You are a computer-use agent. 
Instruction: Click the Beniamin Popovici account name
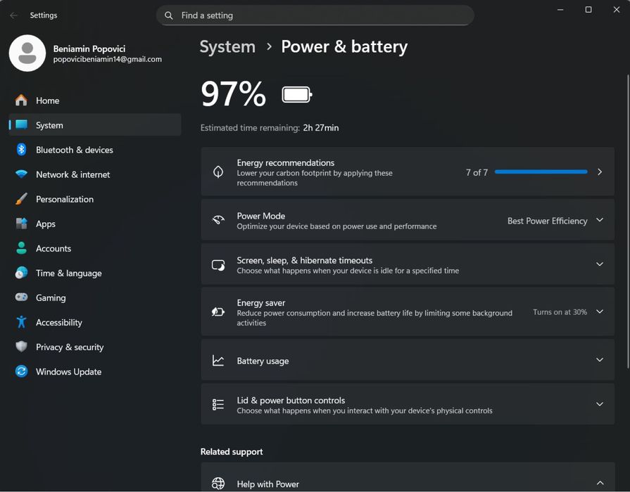coord(89,48)
